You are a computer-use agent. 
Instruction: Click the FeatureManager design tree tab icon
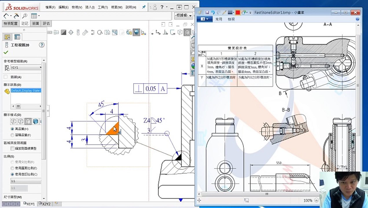pos(7,37)
